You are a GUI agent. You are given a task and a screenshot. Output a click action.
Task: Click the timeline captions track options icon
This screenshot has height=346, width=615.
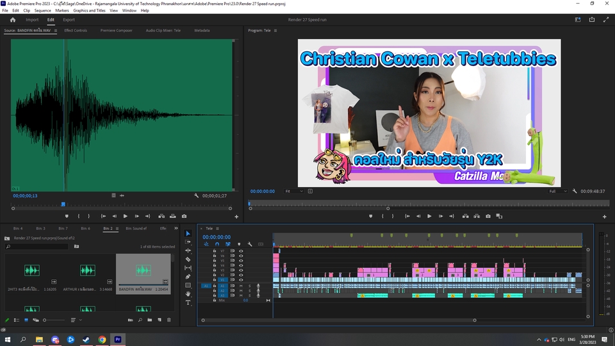click(x=261, y=244)
